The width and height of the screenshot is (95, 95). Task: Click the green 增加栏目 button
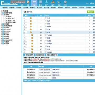[x=91, y=12]
